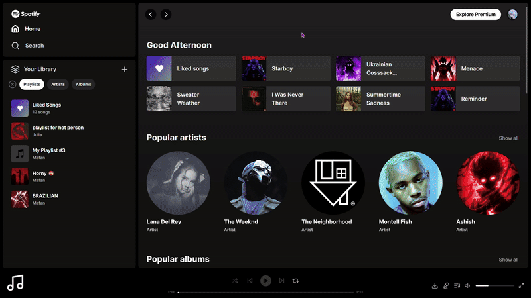Image resolution: width=531 pixels, height=298 pixels.
Task: Open Liked Songs in the library
Action: [x=70, y=108]
